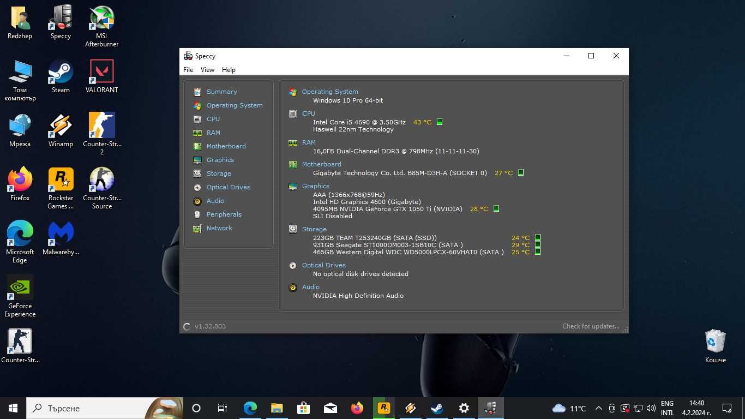Click the Malwarebytes desktop shortcut
Image resolution: width=745 pixels, height=419 pixels.
point(61,239)
